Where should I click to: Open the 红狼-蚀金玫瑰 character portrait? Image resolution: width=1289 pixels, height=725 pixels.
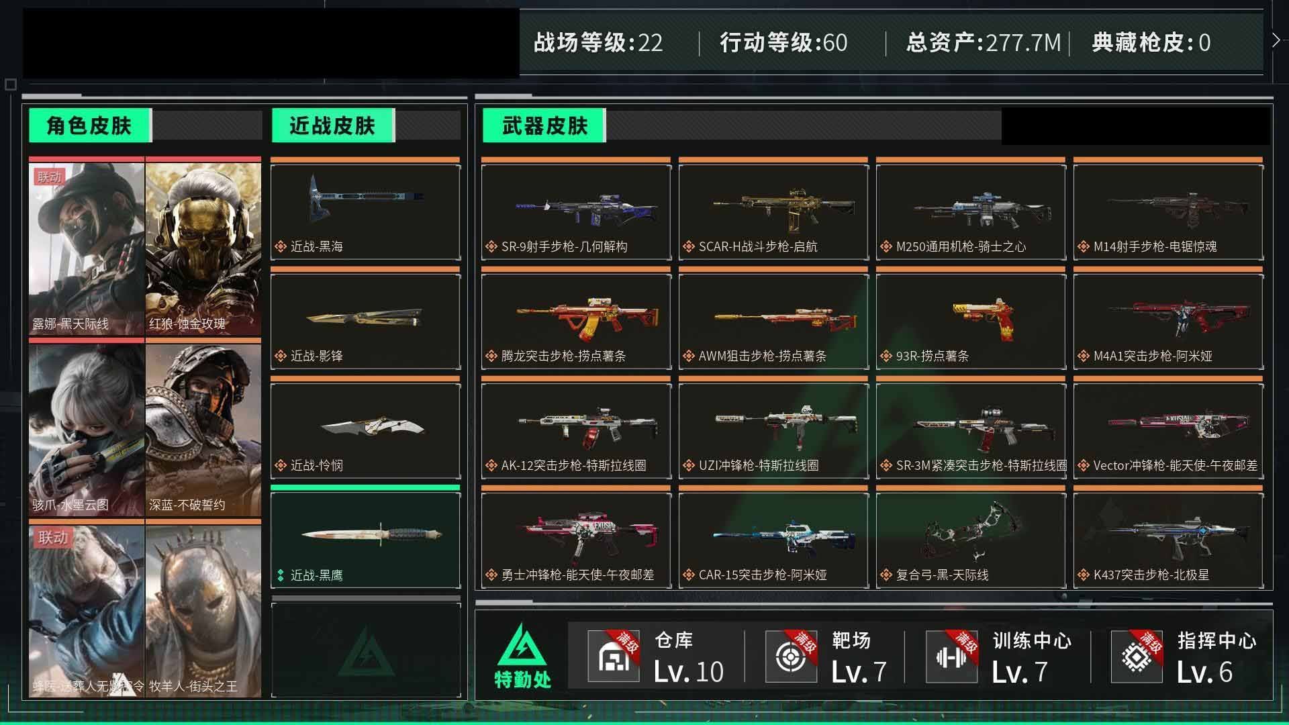[x=203, y=248]
